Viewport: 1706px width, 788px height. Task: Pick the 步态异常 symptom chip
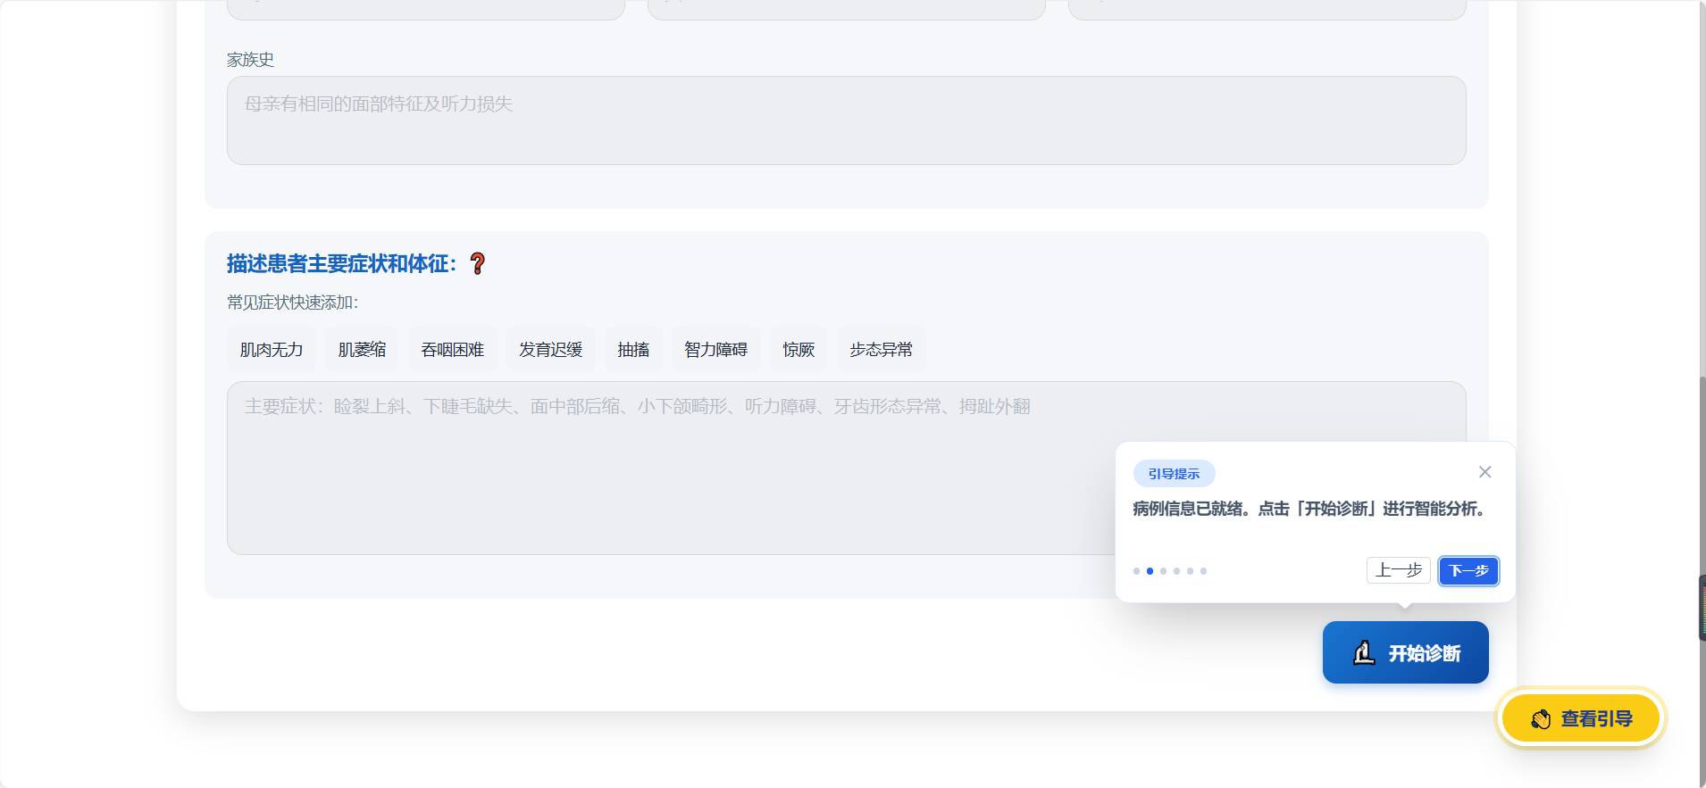(x=881, y=350)
